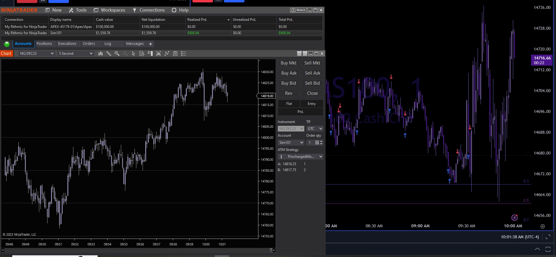Open the Workspaces menu
556x257 pixels.
(x=109, y=10)
